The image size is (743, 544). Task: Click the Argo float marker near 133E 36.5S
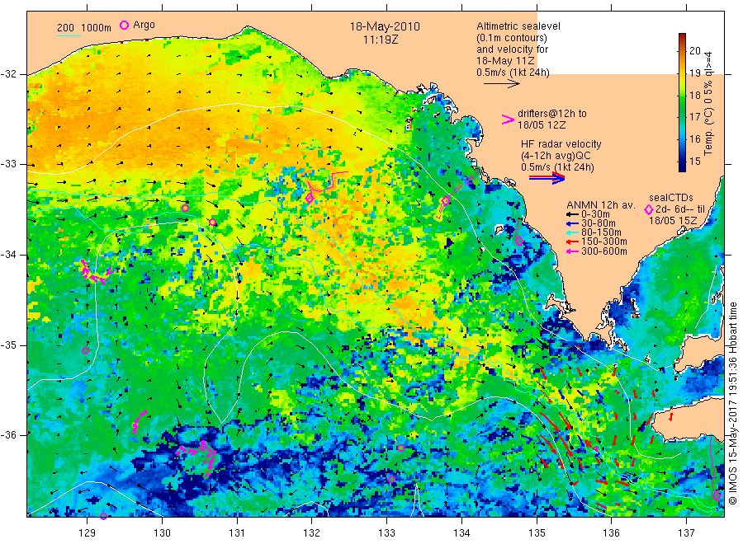click(x=392, y=479)
